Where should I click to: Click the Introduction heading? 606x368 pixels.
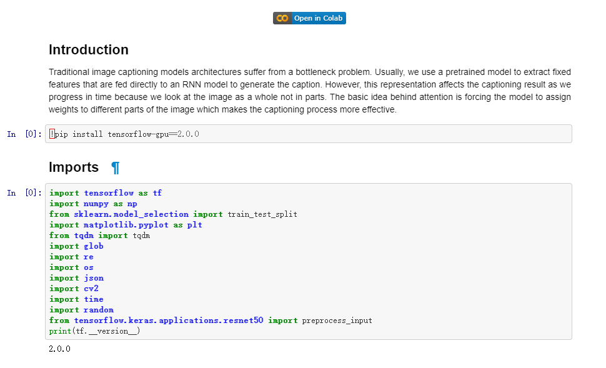[89, 50]
